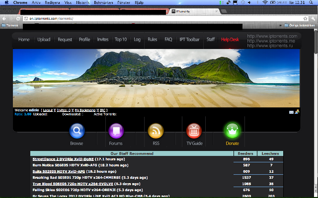
Task: Open the Request page
Action: (x=65, y=40)
